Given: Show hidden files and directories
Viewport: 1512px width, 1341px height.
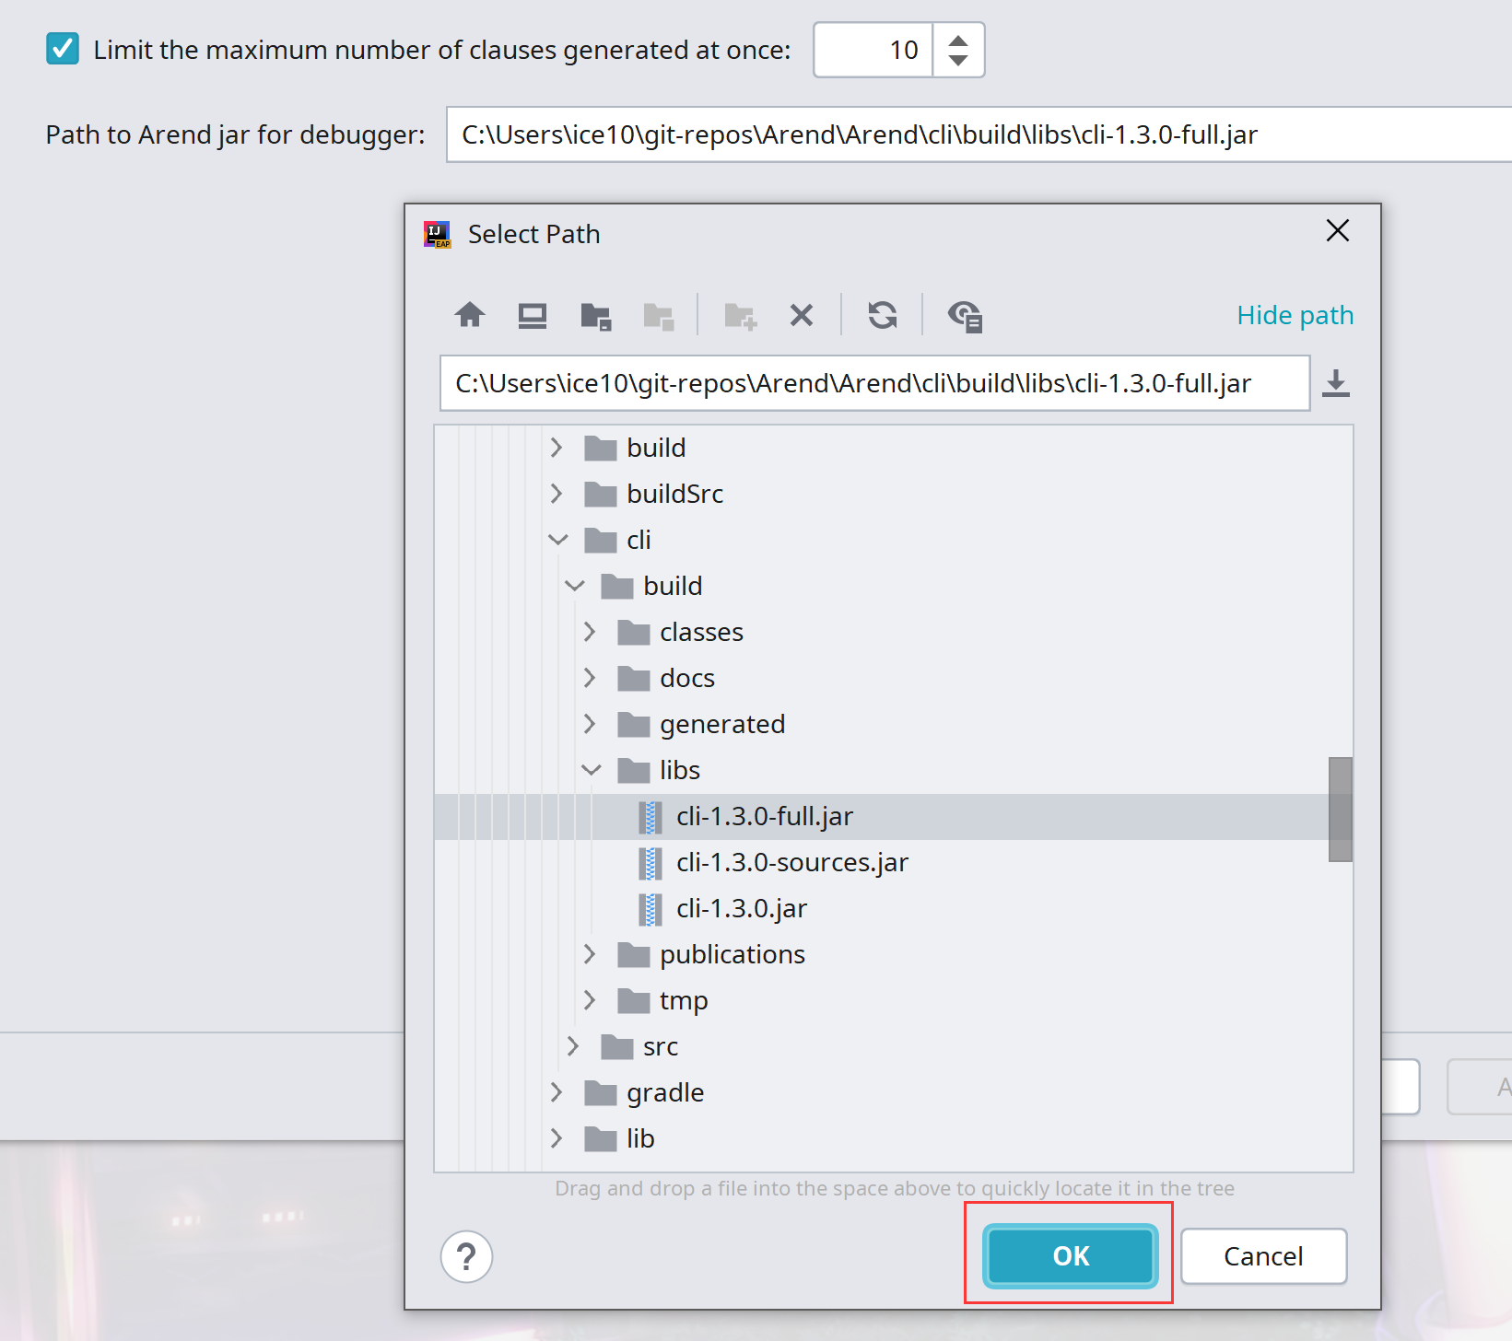Looking at the screenshot, I should (966, 315).
